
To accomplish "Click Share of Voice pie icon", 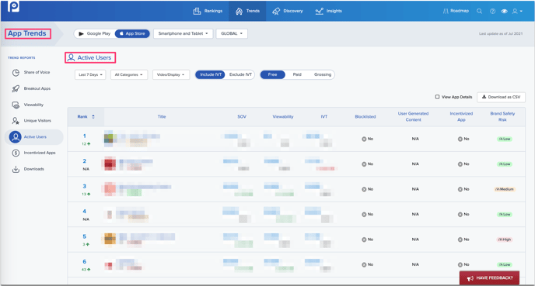I will pyautogui.click(x=16, y=72).
